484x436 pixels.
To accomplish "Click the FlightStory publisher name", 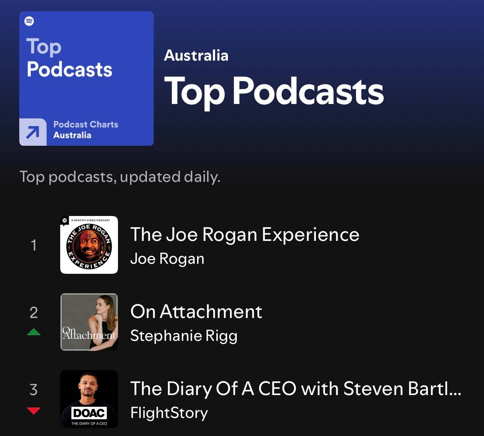I will (x=169, y=413).
